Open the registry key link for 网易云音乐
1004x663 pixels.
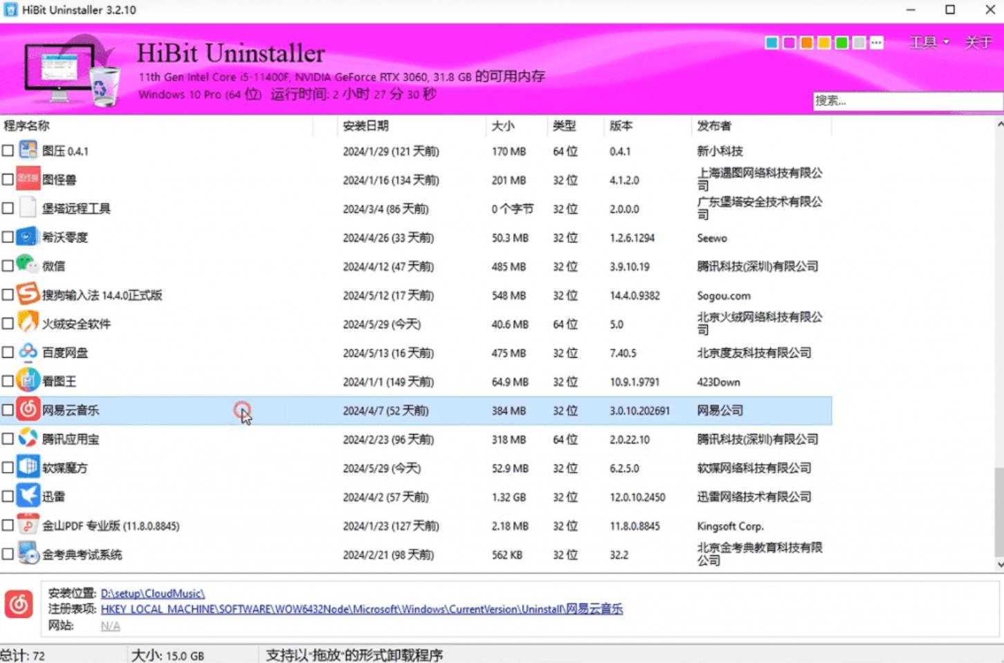(x=361, y=609)
